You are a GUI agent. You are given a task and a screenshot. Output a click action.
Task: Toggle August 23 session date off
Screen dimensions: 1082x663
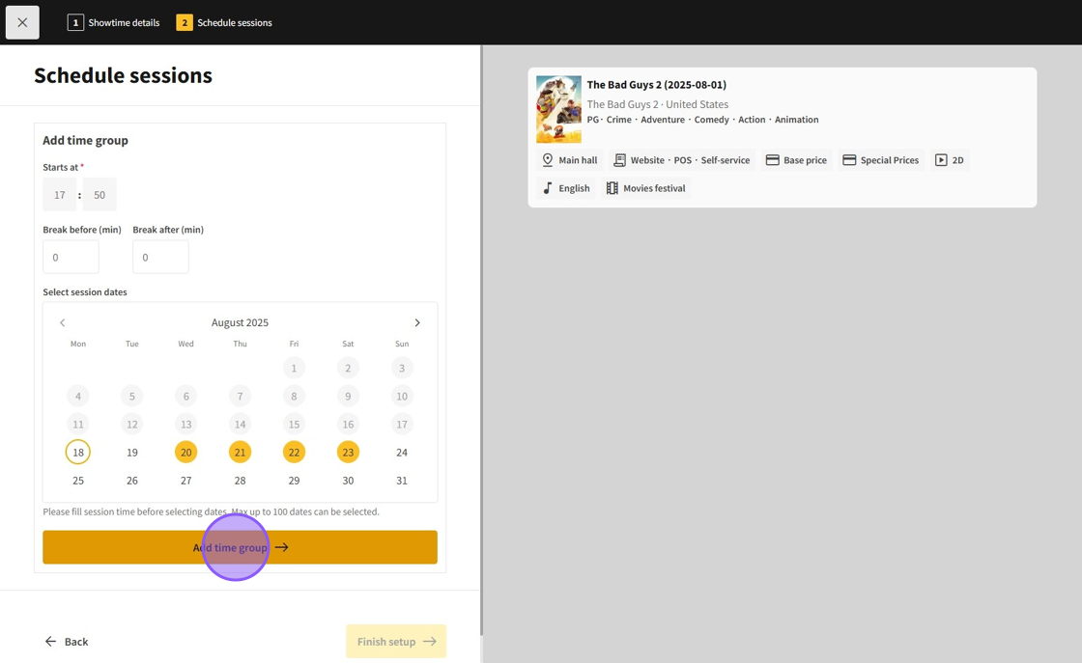tap(348, 452)
